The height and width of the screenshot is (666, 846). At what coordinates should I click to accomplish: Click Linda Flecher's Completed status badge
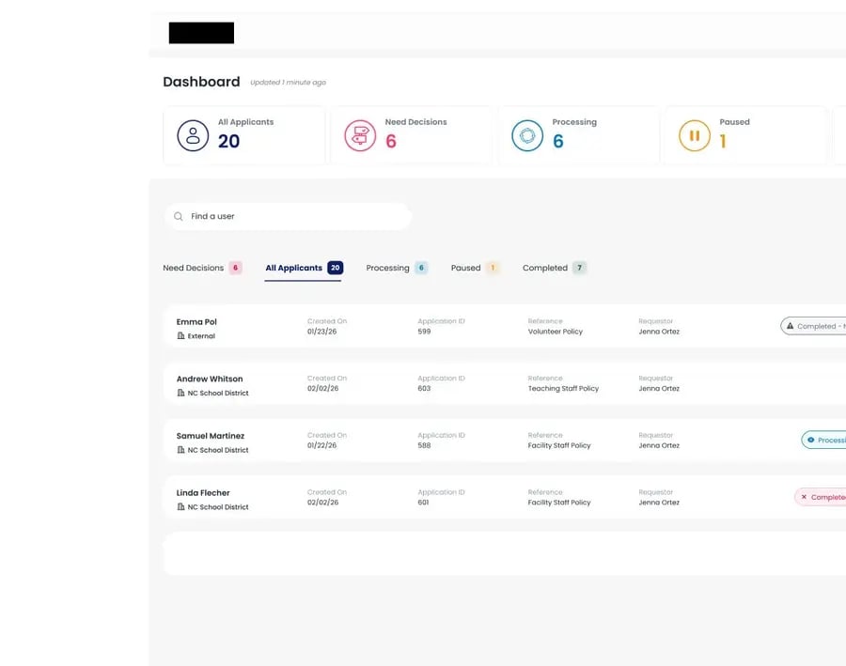tap(820, 497)
